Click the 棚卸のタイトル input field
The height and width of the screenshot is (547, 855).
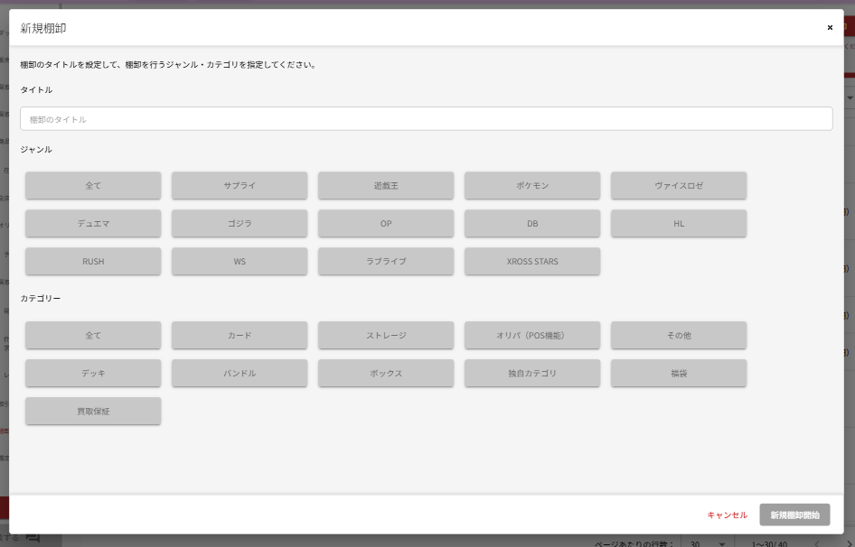tap(426, 119)
